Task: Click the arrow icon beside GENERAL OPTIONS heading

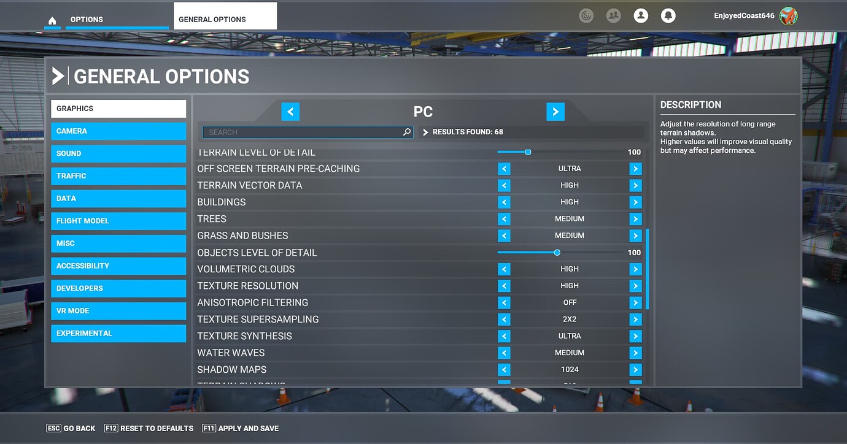Action: coord(58,75)
